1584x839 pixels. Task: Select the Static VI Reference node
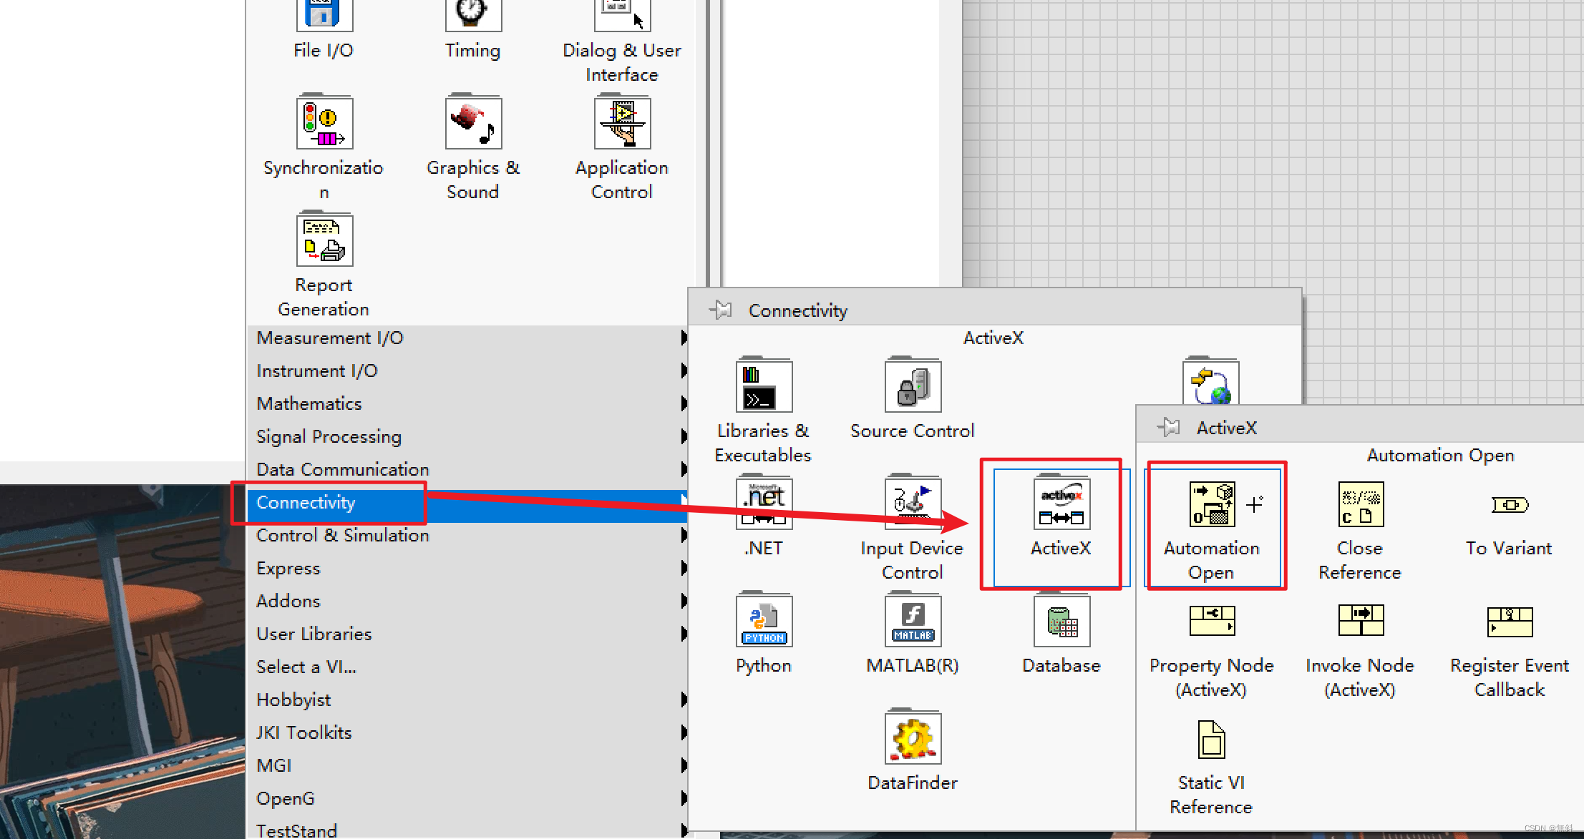coord(1210,740)
